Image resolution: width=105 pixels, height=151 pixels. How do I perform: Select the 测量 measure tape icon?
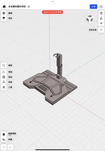(x=4, y=139)
